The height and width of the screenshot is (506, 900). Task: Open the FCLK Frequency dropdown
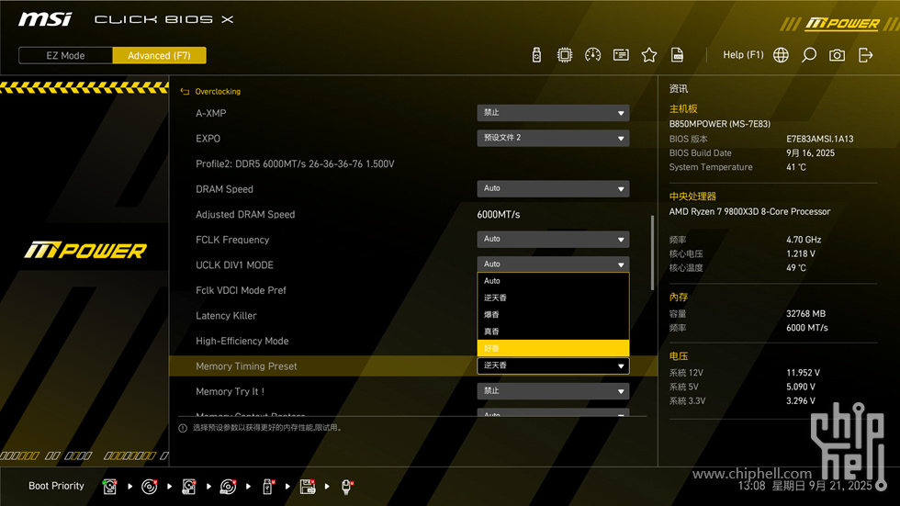tap(553, 240)
